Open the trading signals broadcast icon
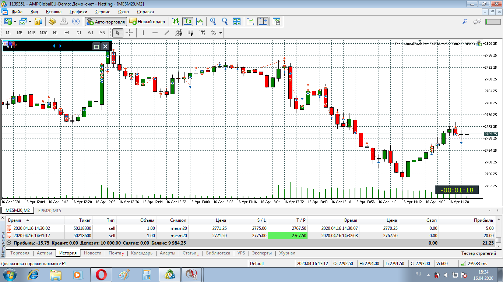The image size is (503, 282). (x=75, y=21)
